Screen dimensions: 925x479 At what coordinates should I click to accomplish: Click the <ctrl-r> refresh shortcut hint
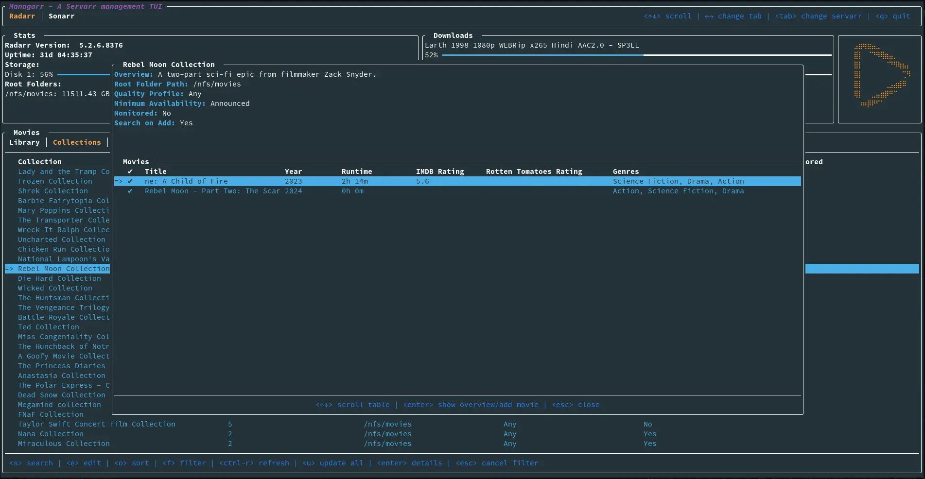pyautogui.click(x=254, y=463)
